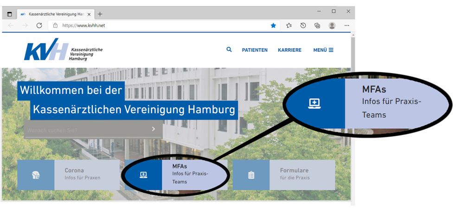
Task: Open browser History icon
Action: tap(303, 26)
